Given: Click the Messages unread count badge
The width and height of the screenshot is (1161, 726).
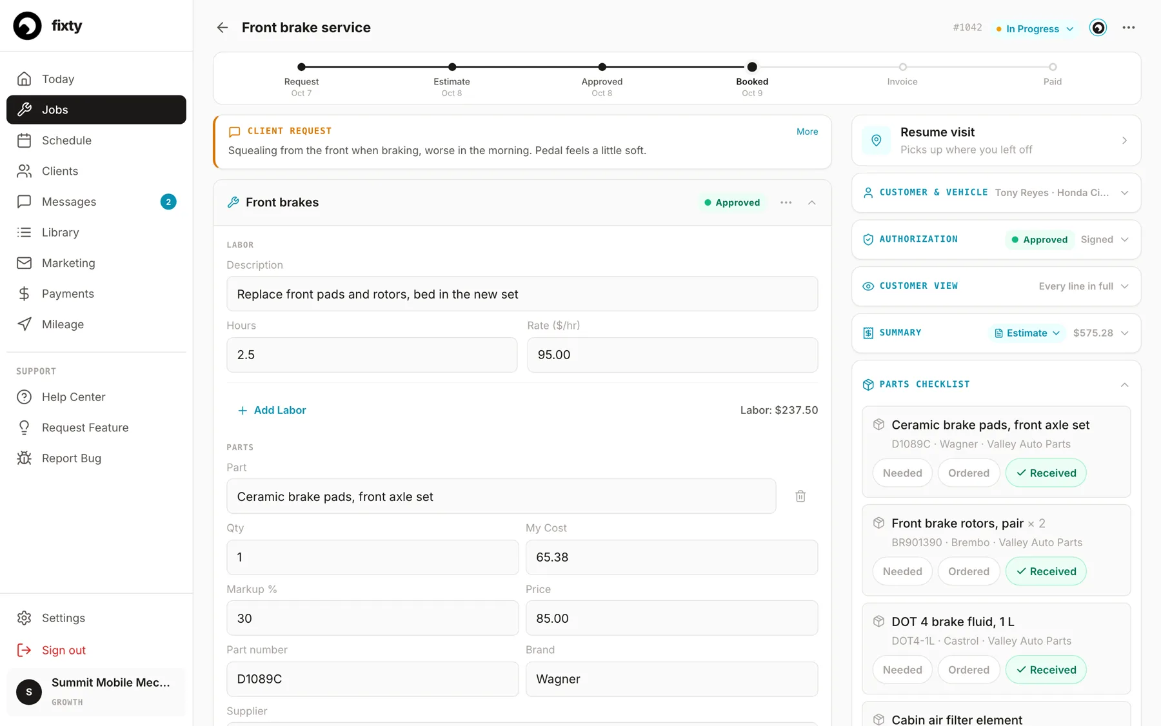Looking at the screenshot, I should click(x=168, y=202).
